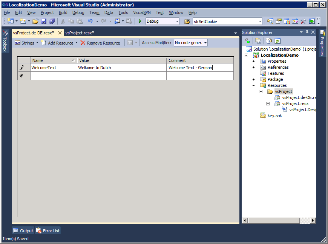328x244 pixels.
Task: Collapse the vsProject folder node
Action: click(x=261, y=92)
